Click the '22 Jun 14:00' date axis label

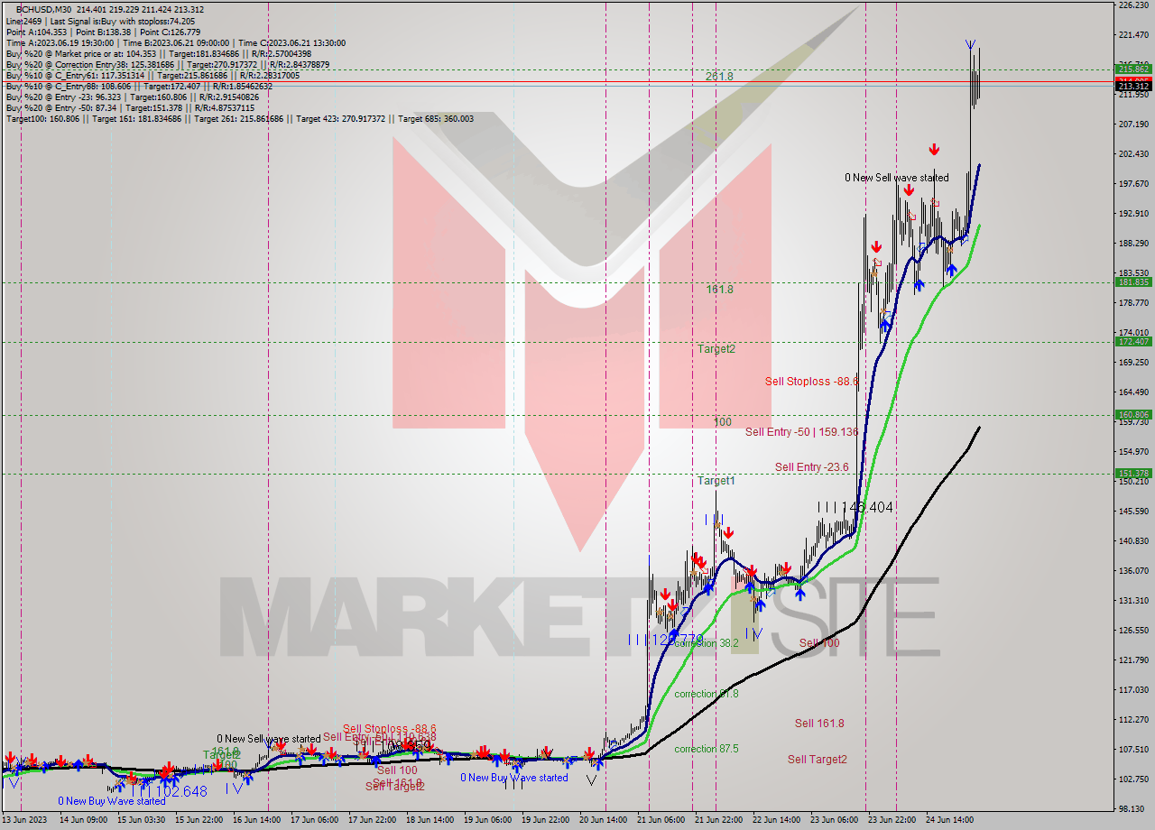tap(776, 820)
